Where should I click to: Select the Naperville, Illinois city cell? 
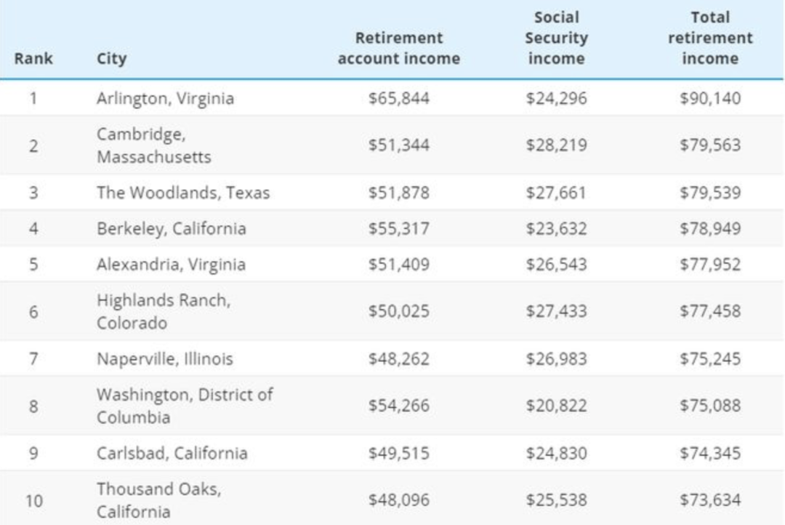(165, 358)
